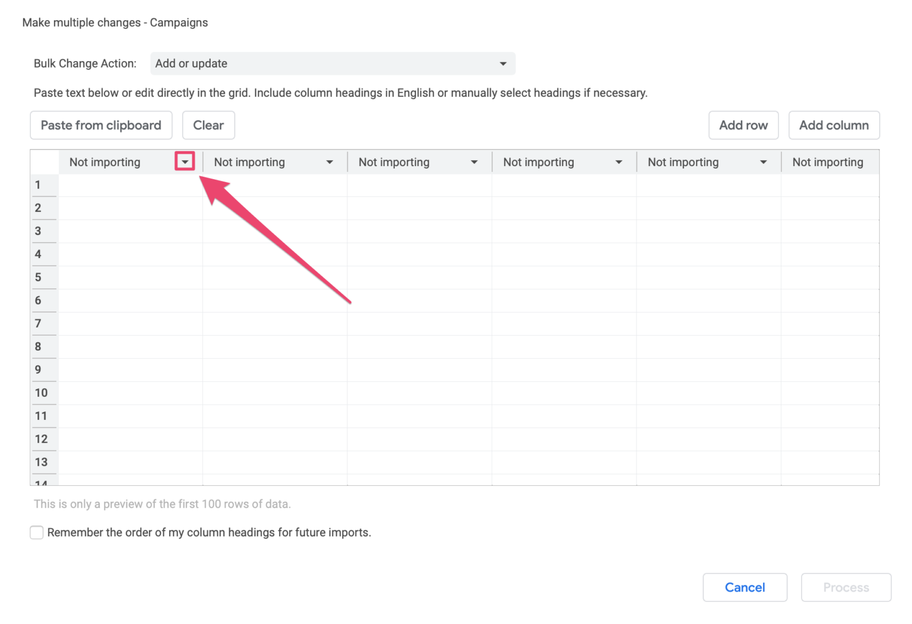Viewport: 912px width, 624px height.
Task: Select Add or update from Bulk Change Action
Action: [x=332, y=63]
